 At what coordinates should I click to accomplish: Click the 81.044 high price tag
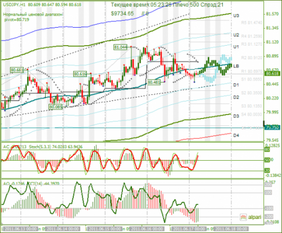pos(121,47)
